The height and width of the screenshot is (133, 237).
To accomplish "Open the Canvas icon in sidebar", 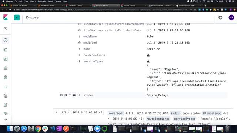I will (x=6, y=68).
